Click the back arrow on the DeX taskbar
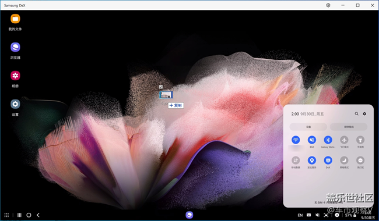 38,215
